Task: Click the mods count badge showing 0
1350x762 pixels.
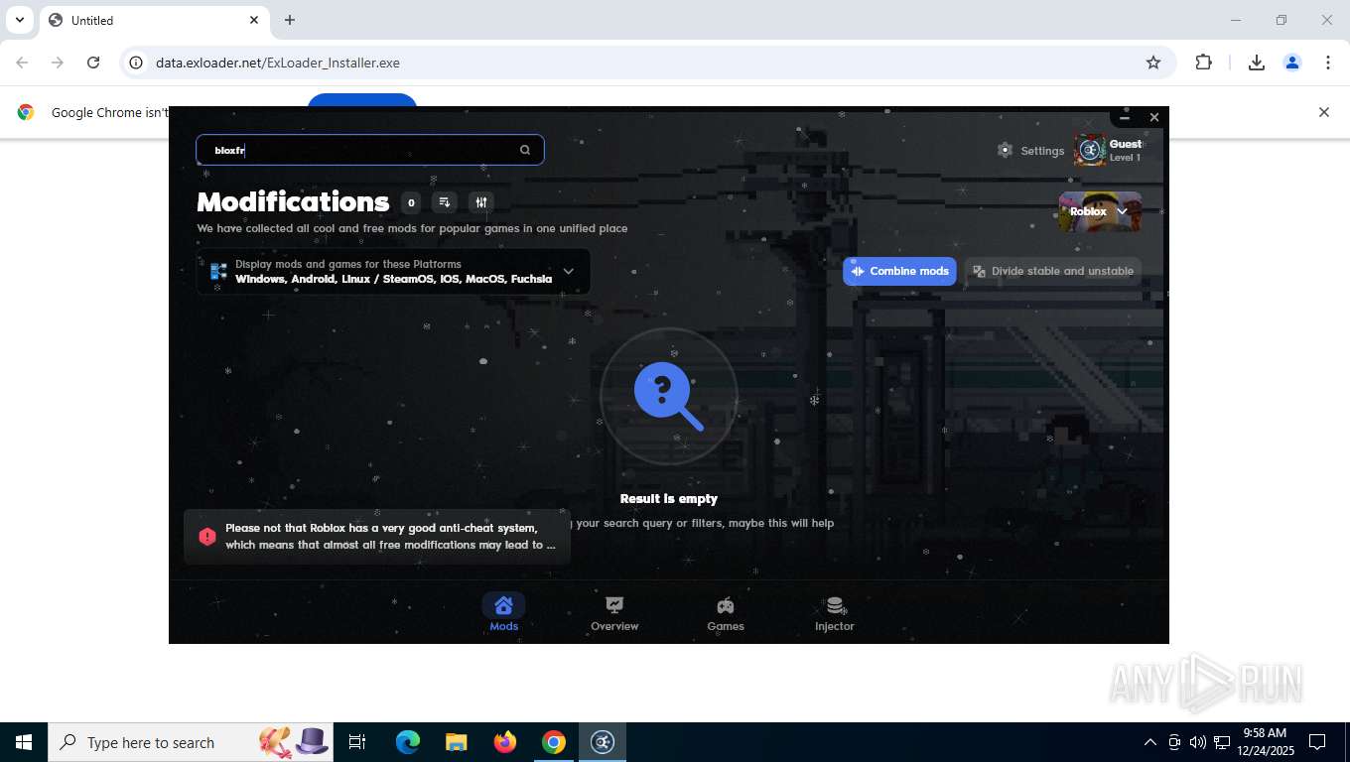Action: pyautogui.click(x=411, y=202)
